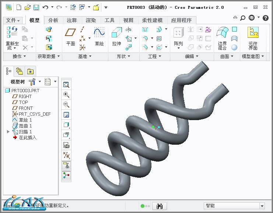Open the selection filter Smart combo box

pyautogui.click(x=234, y=206)
